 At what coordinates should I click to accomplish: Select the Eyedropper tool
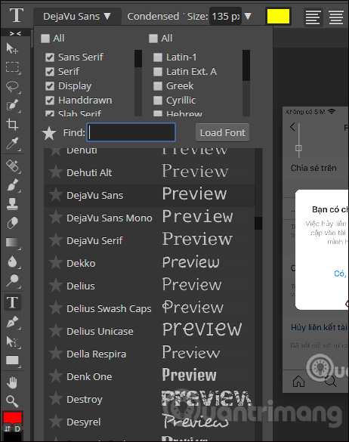[13, 144]
